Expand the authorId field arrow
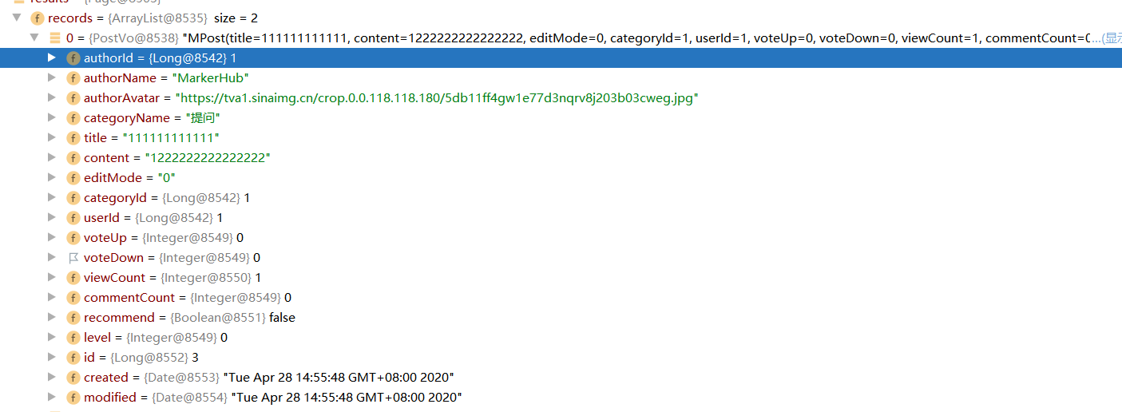The height and width of the screenshot is (412, 1122). click(x=52, y=57)
